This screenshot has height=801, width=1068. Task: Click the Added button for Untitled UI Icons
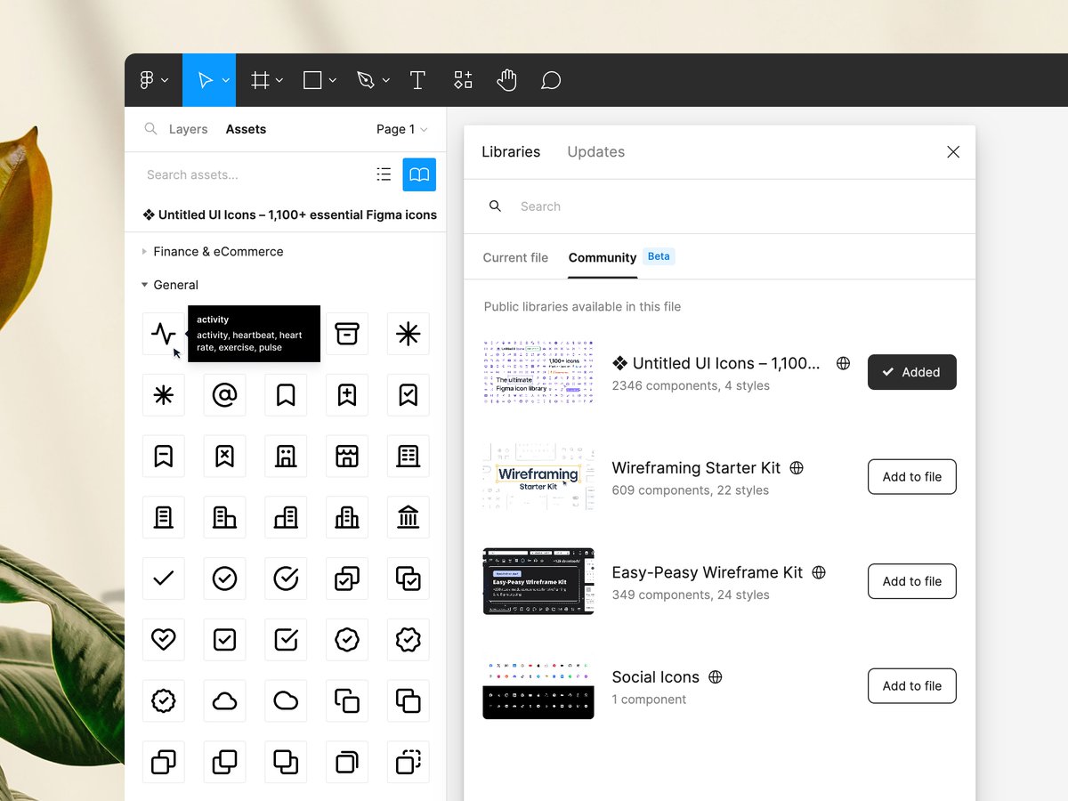point(911,372)
